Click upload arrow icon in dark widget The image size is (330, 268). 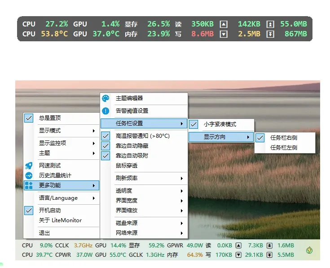pyautogui.click(x=224, y=24)
